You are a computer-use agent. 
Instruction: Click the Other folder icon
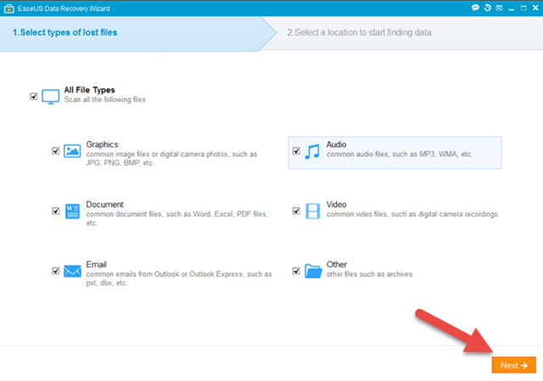[x=313, y=271]
